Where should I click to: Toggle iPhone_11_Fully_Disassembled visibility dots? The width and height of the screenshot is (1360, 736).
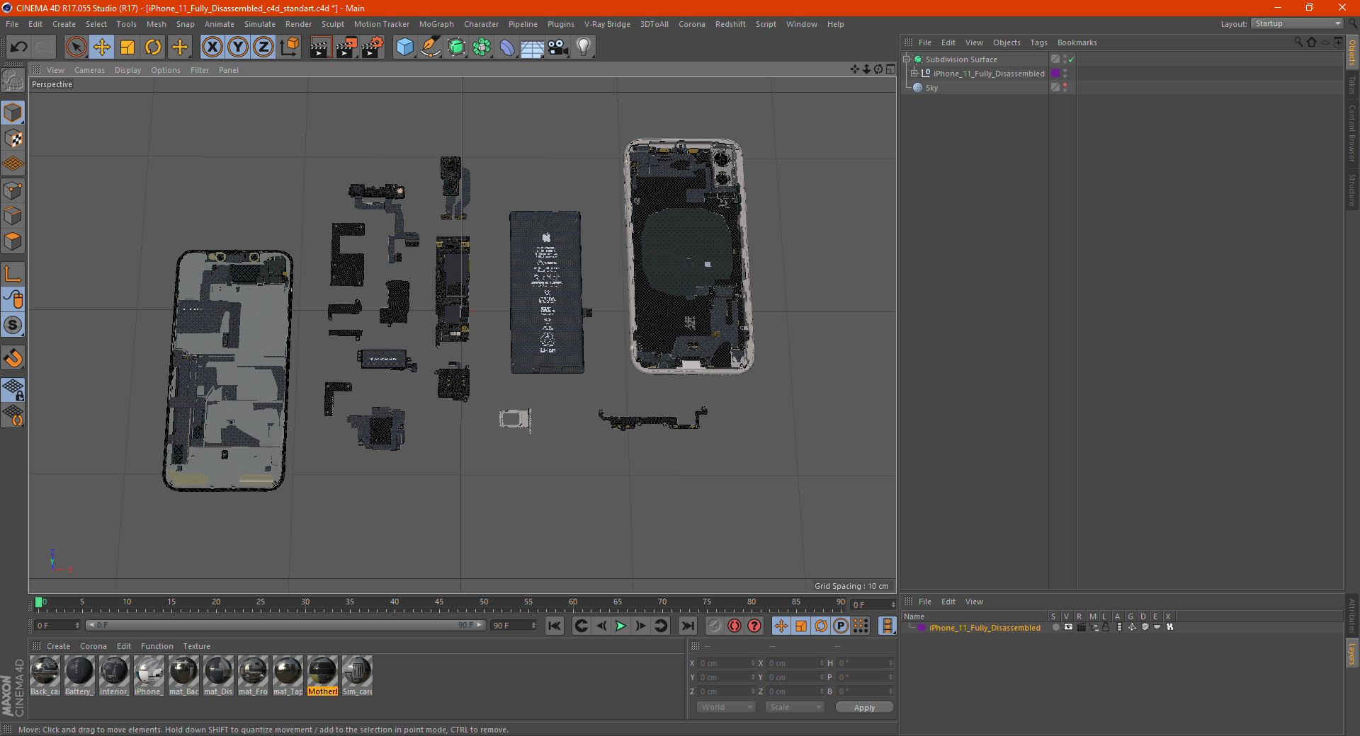(1065, 74)
